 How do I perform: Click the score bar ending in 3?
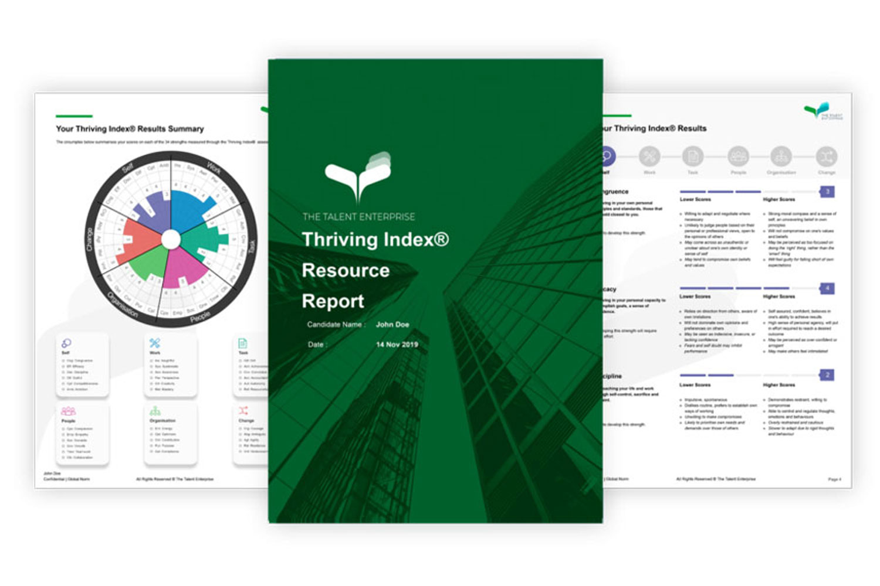[749, 192]
